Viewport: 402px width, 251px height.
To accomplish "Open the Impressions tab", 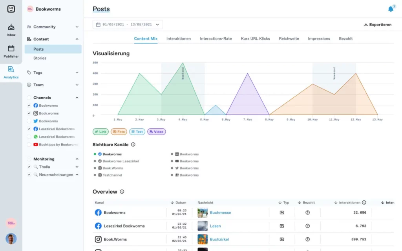I will point(319,39).
